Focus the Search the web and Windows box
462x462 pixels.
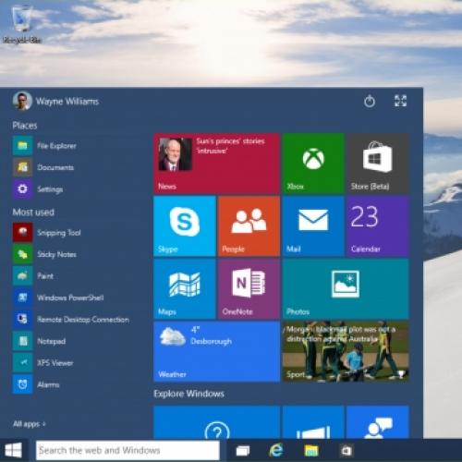pos(128,450)
